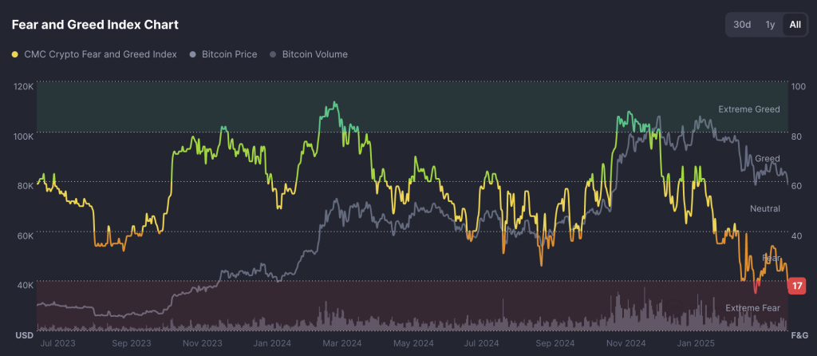Click the 100K price axis label
The width and height of the screenshot is (817, 356).
click(x=23, y=136)
